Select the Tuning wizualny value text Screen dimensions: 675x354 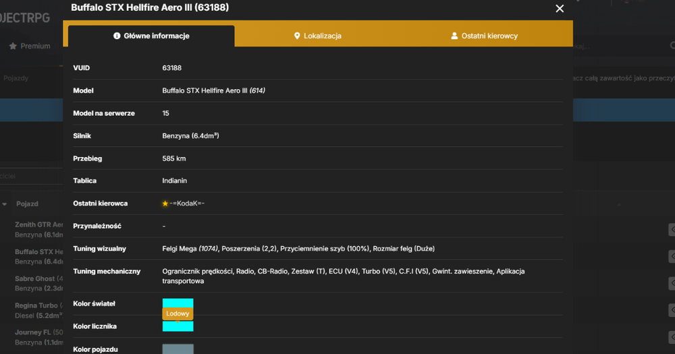(298, 249)
